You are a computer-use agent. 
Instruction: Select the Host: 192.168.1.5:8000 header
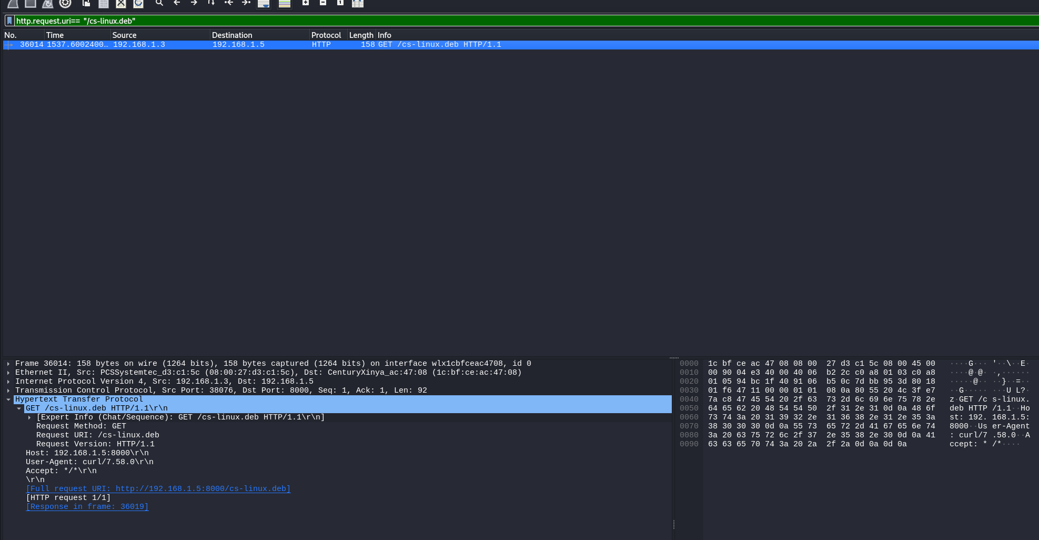(87, 453)
